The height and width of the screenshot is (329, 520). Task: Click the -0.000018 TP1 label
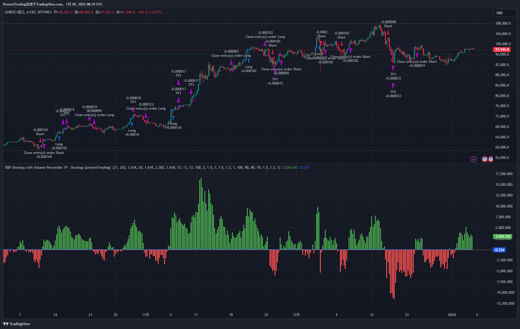(133, 100)
